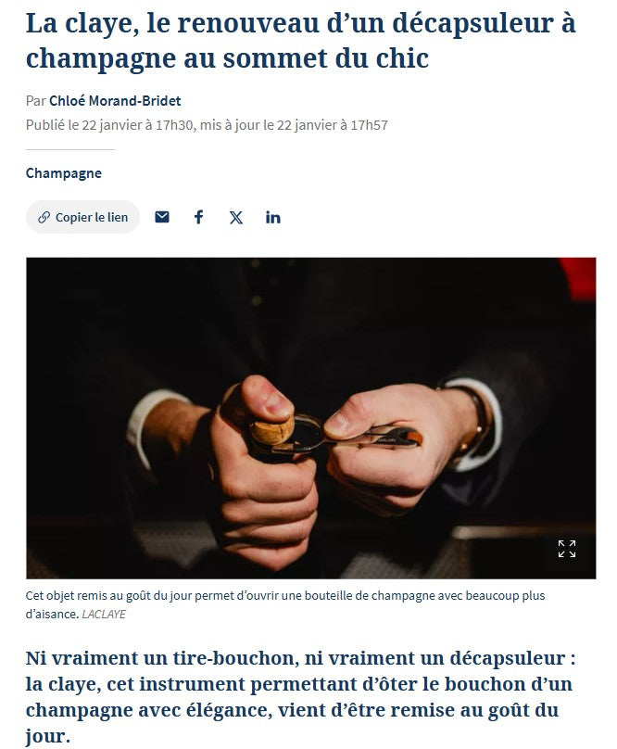Click the 'Par' byline label

click(36, 101)
